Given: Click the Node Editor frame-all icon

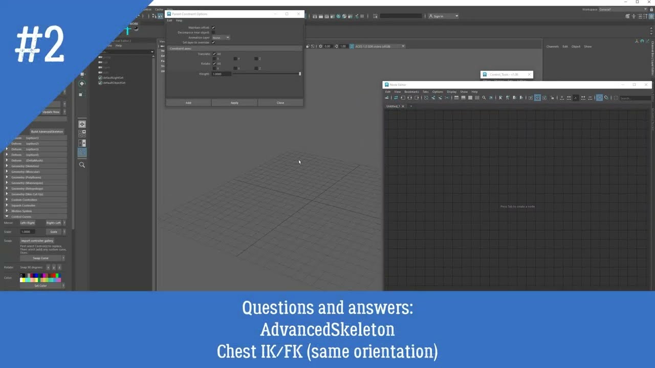Looking at the screenshot, I should coord(426,98).
